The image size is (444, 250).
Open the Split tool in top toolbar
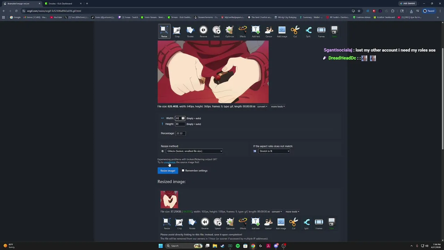pyautogui.click(x=308, y=31)
